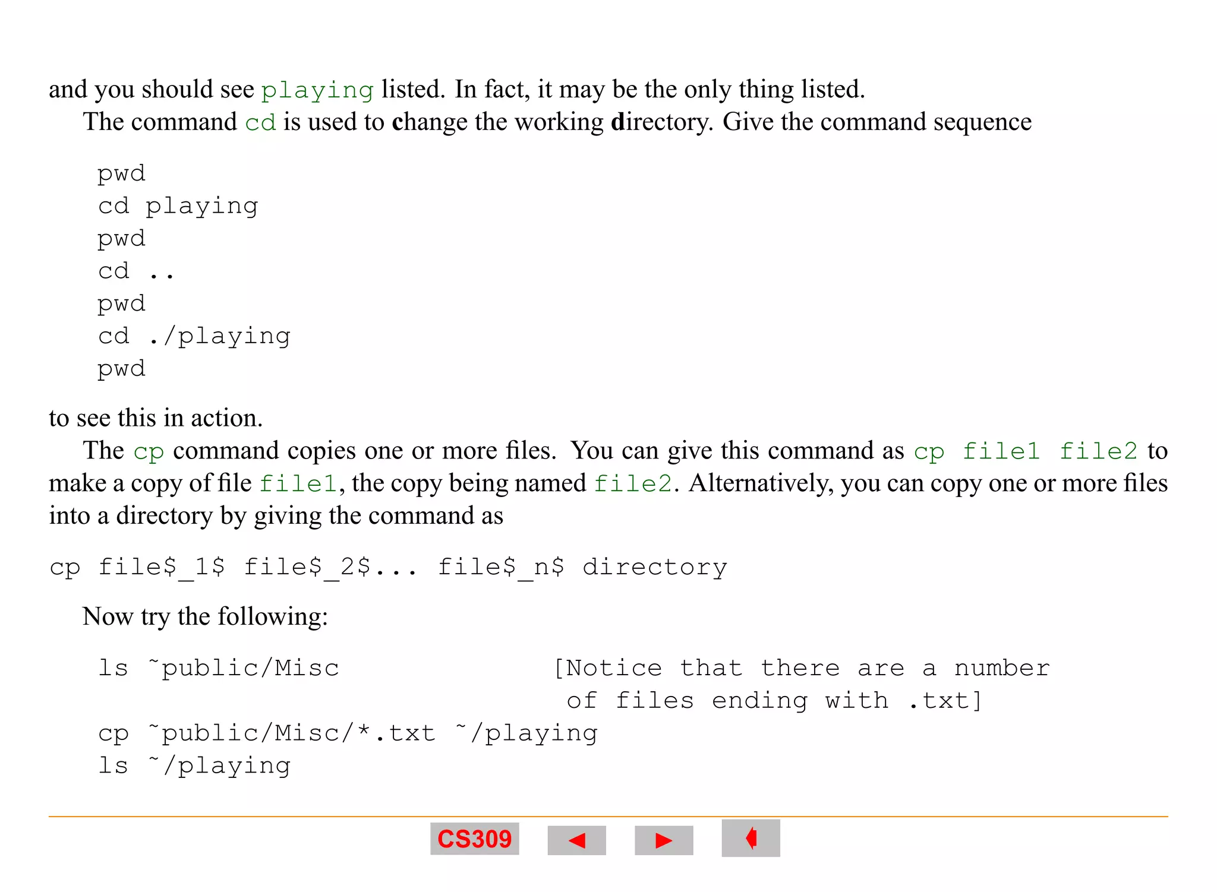This screenshot has height=892, width=1217.
Task: Click the 'cd ./playing' code line
Action: pos(194,336)
